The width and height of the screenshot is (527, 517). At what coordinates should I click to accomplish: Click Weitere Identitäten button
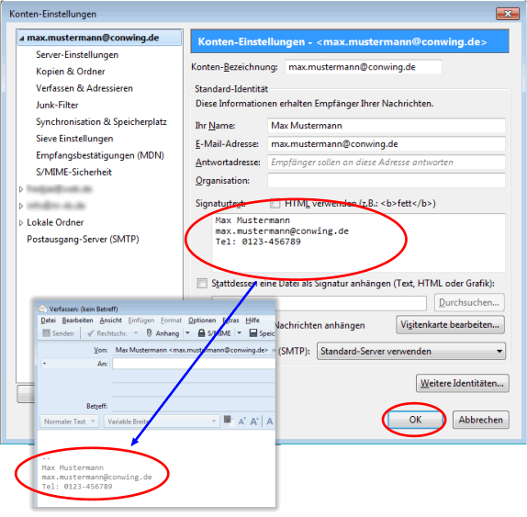coord(463,383)
